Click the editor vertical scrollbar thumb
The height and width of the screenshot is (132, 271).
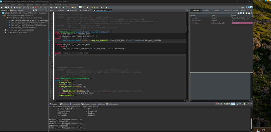[x=187, y=28]
